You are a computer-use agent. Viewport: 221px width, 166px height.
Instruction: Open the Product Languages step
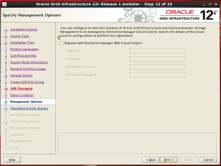24,49
